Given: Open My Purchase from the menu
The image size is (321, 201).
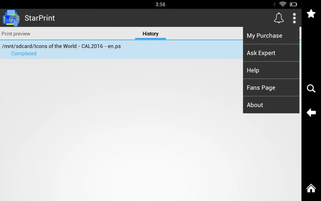Looking at the screenshot, I should [x=264, y=36].
